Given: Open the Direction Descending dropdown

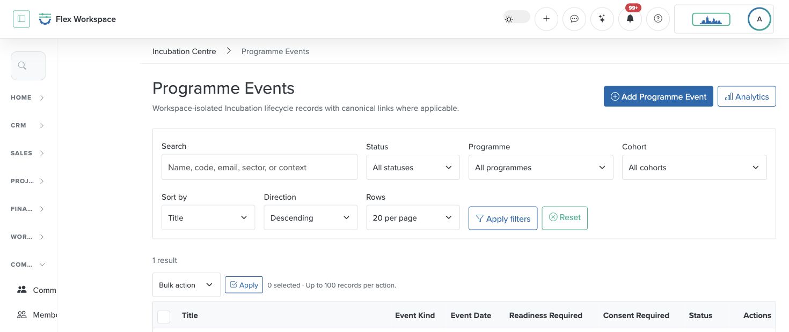Looking at the screenshot, I should point(310,217).
